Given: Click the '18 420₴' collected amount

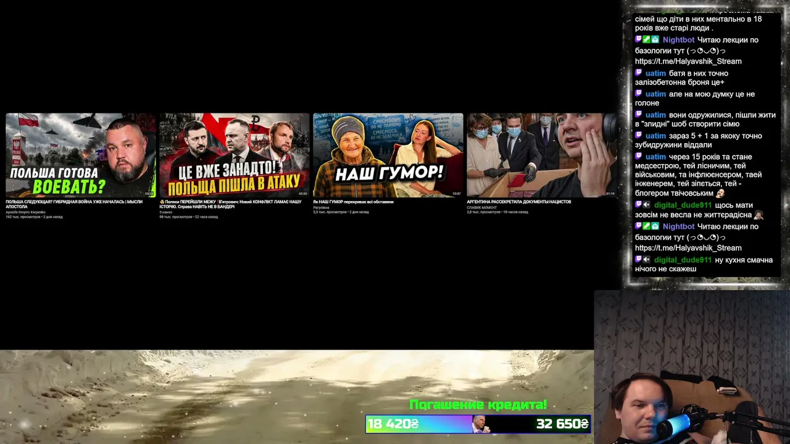Looking at the screenshot, I should point(393,424).
